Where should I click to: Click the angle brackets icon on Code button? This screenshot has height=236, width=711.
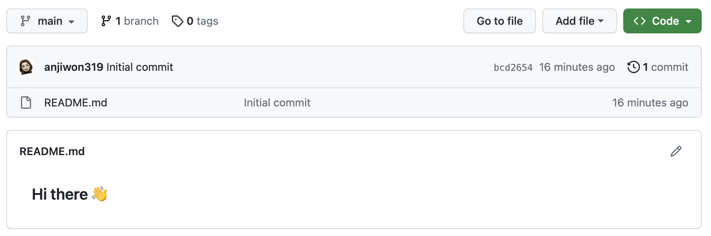(640, 21)
